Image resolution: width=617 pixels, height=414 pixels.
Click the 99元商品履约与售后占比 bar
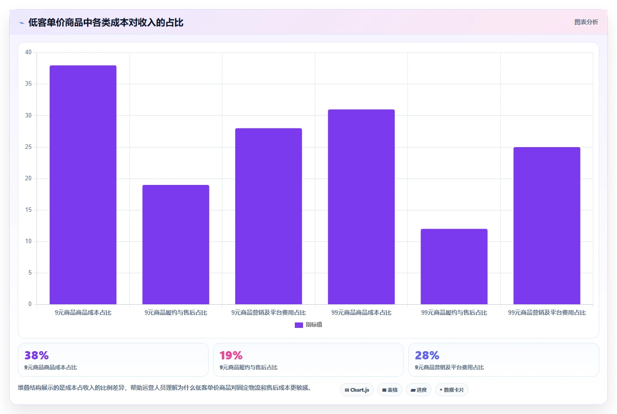pyautogui.click(x=454, y=266)
